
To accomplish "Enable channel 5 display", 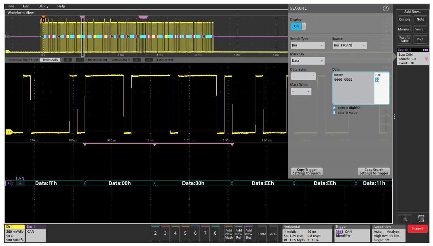I will tap(185, 233).
